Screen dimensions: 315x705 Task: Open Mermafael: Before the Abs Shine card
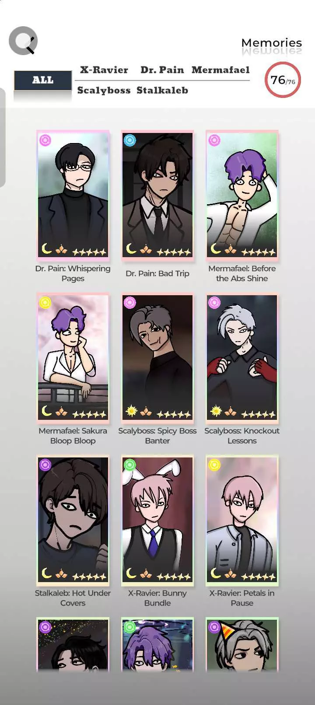[x=242, y=195]
